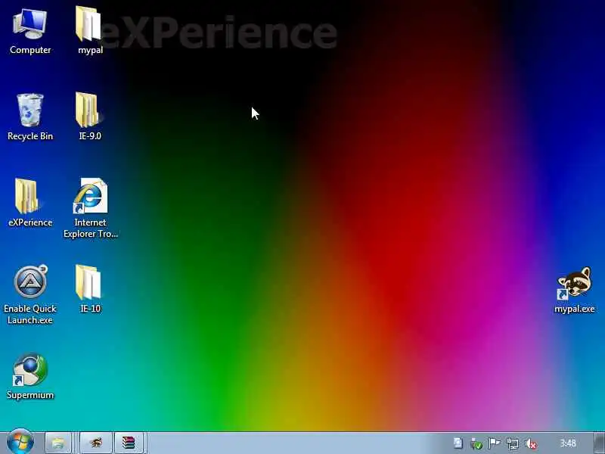The width and height of the screenshot is (605, 454).
Task: Select the Enable Quick Launch.exe icon
Action: pos(30,295)
